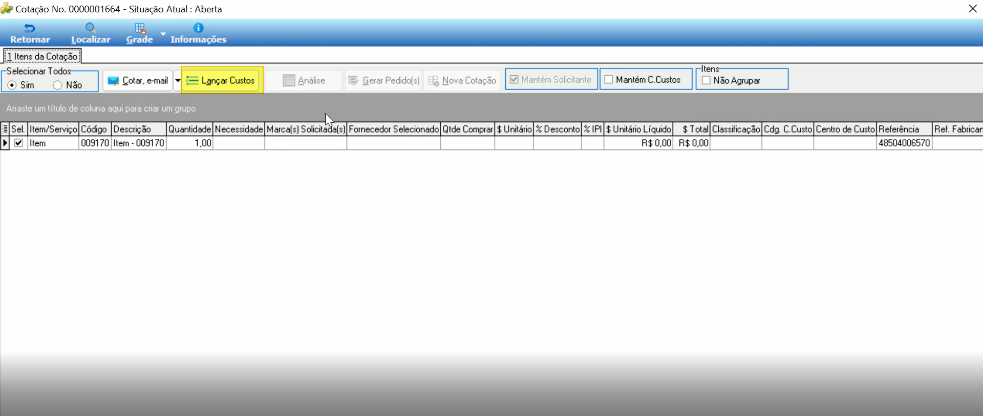Click the Necessidade column header
The width and height of the screenshot is (983, 416).
pyautogui.click(x=239, y=129)
